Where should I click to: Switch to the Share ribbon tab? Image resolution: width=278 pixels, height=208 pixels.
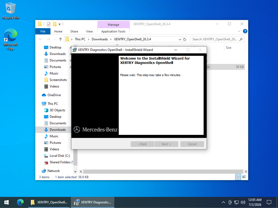tap(74, 31)
